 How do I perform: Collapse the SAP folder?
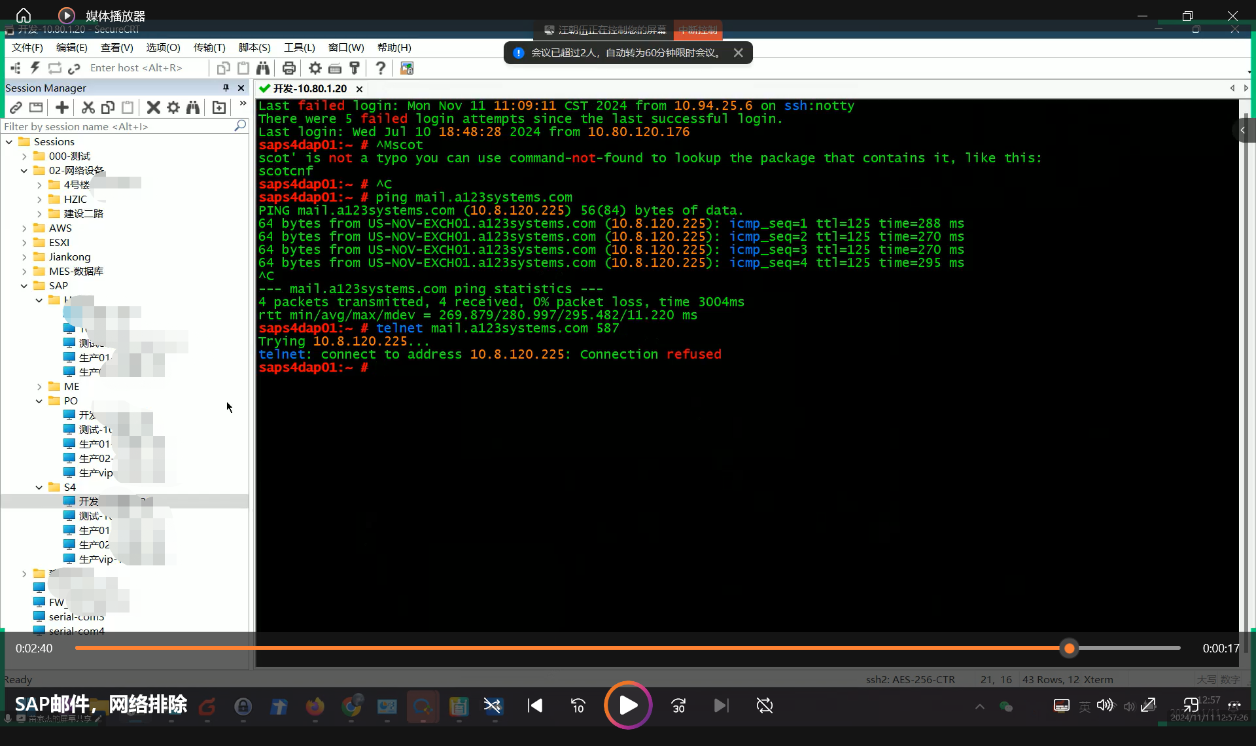tap(24, 285)
